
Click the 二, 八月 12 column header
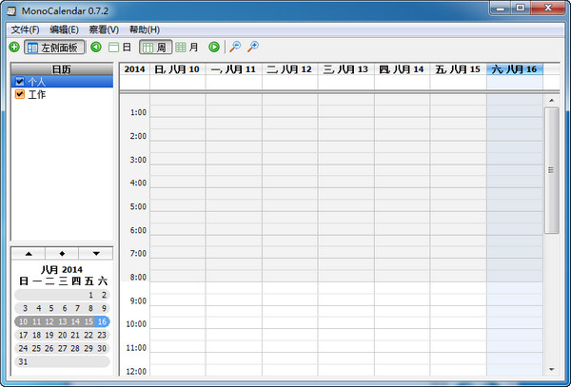[x=289, y=69]
